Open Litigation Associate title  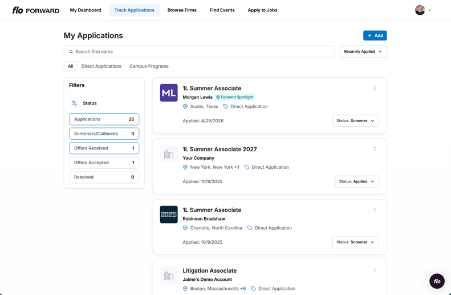pyautogui.click(x=210, y=271)
